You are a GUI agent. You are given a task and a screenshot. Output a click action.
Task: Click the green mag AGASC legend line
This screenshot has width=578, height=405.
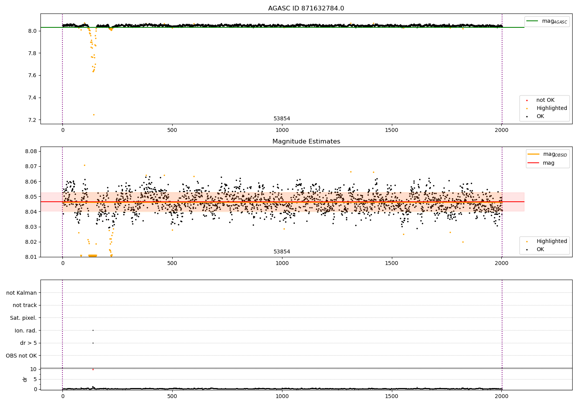click(x=533, y=21)
